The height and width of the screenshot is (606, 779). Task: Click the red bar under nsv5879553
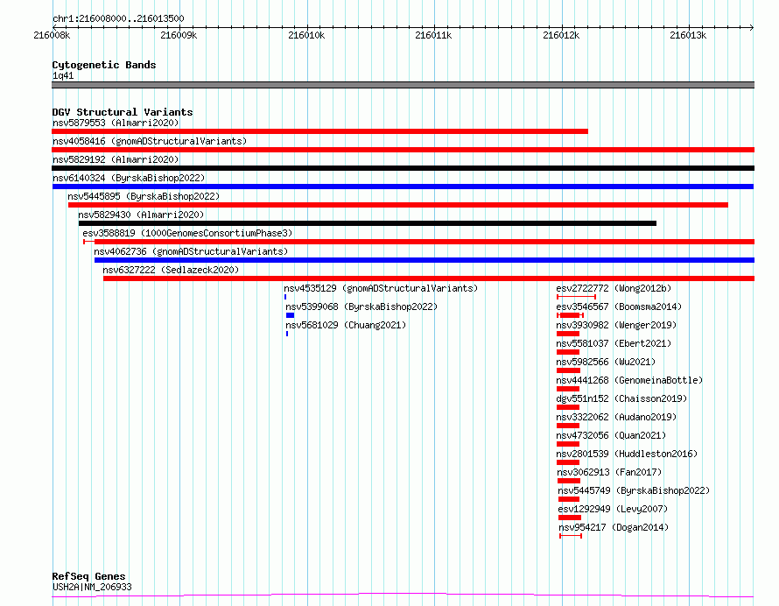click(320, 131)
